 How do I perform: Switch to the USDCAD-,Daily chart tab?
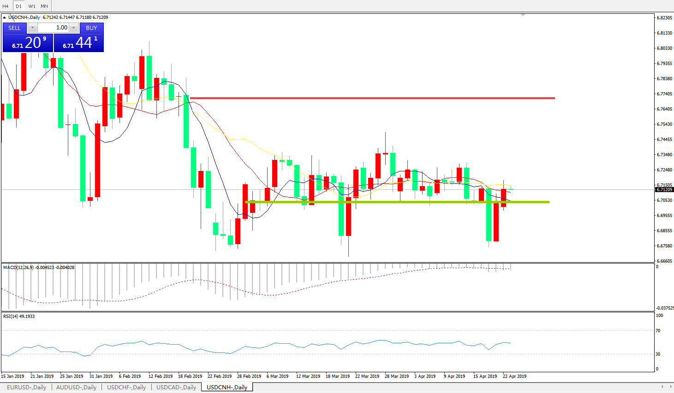tap(176, 387)
